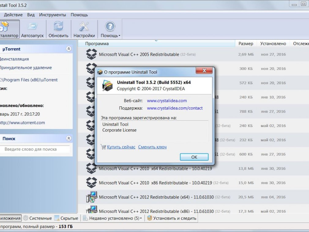The image size is (309, 232).
Task: Click the 20,5 МБ size value
Action: click(x=246, y=197)
